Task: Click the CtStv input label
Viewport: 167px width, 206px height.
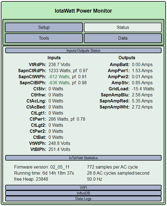Action: click(40, 89)
